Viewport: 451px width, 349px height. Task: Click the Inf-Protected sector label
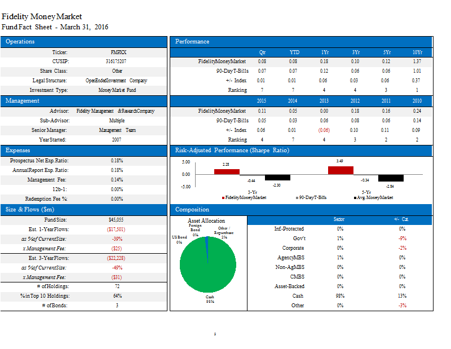pos(289,229)
